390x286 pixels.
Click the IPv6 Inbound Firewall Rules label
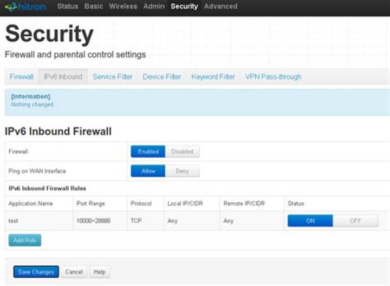pyautogui.click(x=47, y=189)
